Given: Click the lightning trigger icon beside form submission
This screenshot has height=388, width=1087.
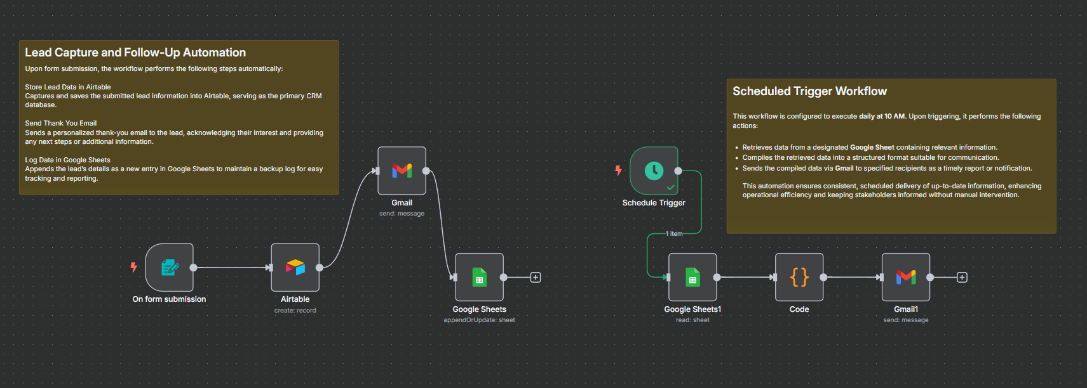Looking at the screenshot, I should pos(133,267).
